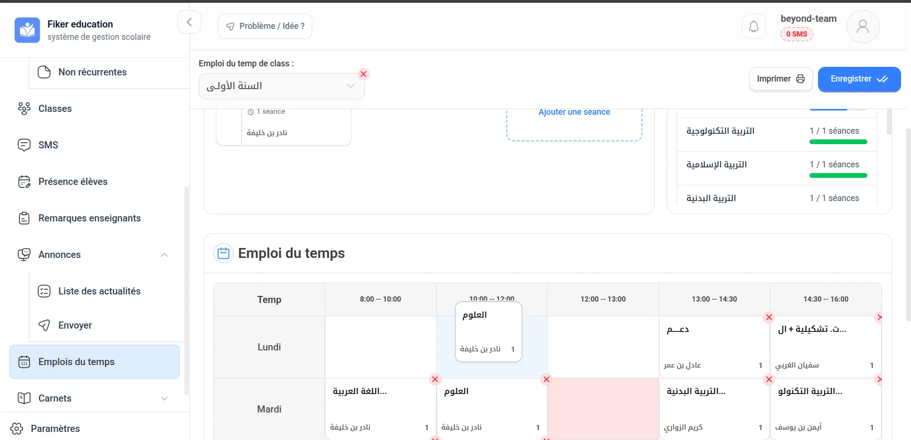The width and height of the screenshot is (911, 440).
Task: Clear the selected class with red X
Action: (363, 74)
